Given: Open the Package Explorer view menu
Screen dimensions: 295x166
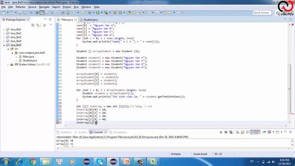Looking at the screenshot, I should pos(51,25).
